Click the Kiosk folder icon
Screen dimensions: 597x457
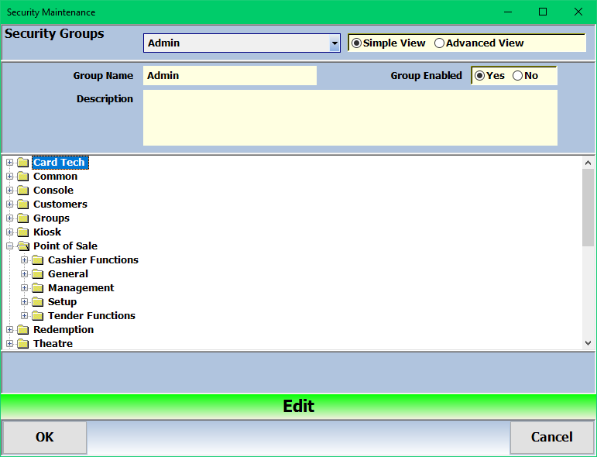22,232
